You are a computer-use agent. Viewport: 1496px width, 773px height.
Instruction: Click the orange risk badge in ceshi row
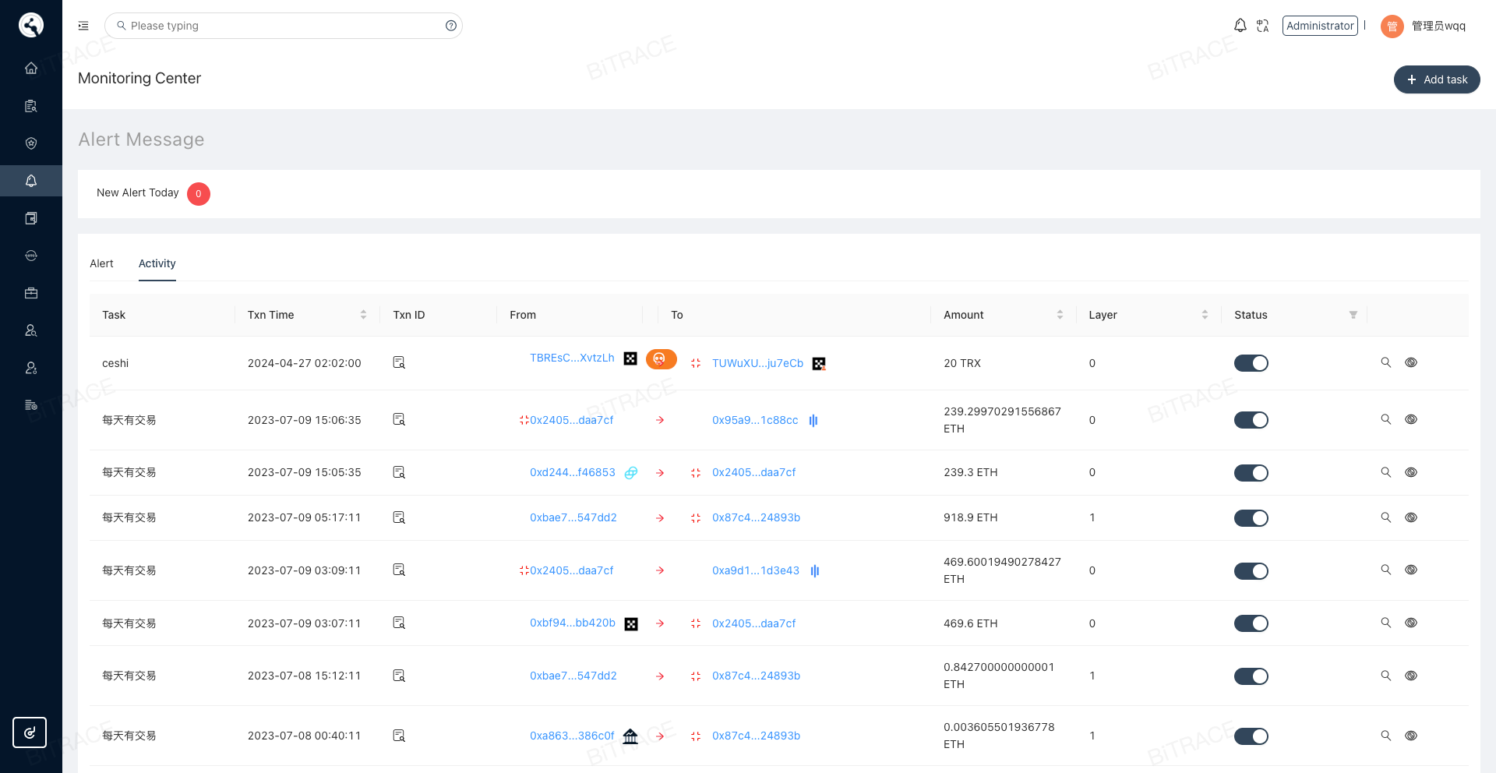click(661, 359)
